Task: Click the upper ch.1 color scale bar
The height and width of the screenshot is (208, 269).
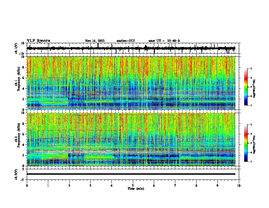Action: coord(246,87)
